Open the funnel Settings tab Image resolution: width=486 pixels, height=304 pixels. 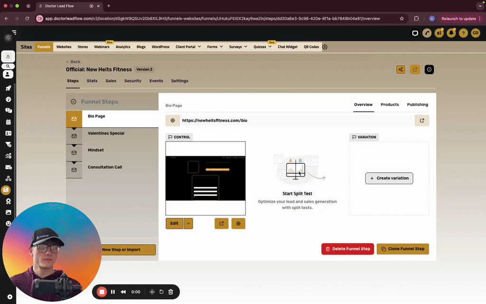click(x=180, y=81)
